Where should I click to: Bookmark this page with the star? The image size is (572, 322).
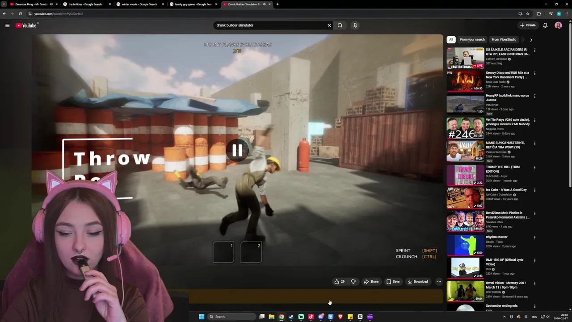527,14
